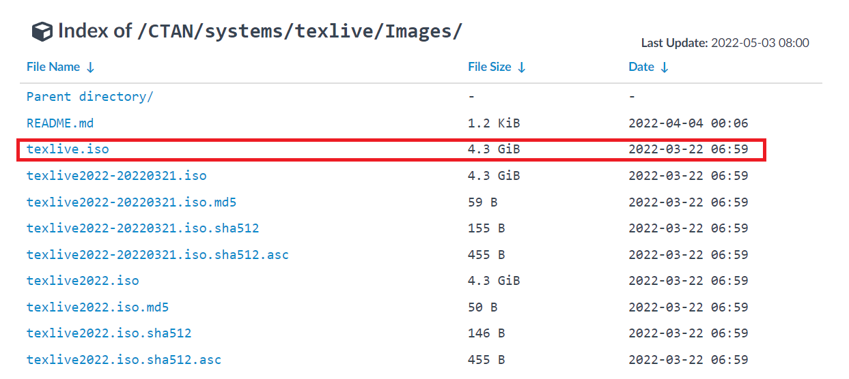Open the Parent directory link

tap(89, 97)
